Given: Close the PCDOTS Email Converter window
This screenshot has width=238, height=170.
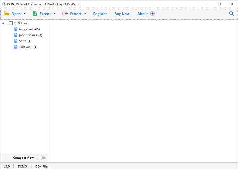Looking at the screenshot, I should pos(232,4).
